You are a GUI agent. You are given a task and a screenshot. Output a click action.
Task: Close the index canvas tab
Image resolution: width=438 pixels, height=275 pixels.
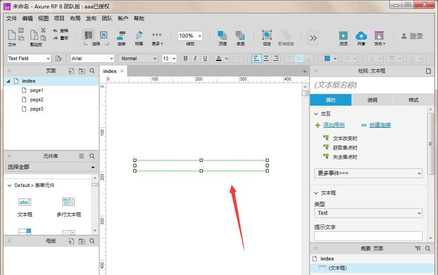(x=122, y=71)
